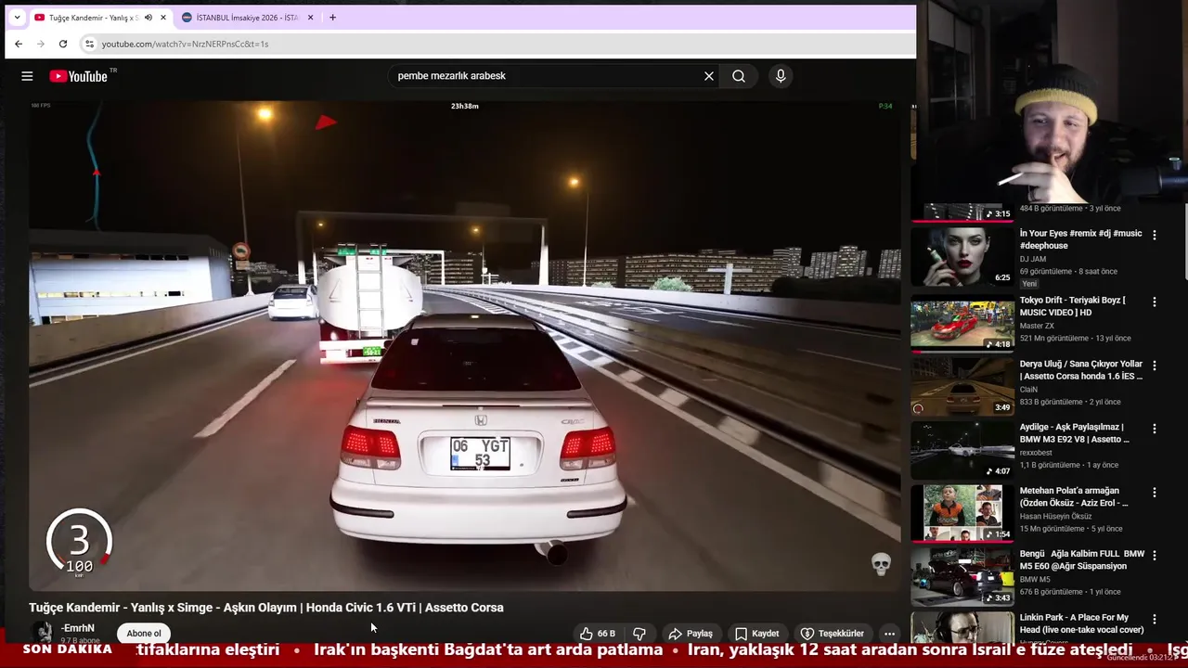Image resolution: width=1188 pixels, height=668 pixels.
Task: Subscribe using Abone ol button
Action: [x=144, y=634]
